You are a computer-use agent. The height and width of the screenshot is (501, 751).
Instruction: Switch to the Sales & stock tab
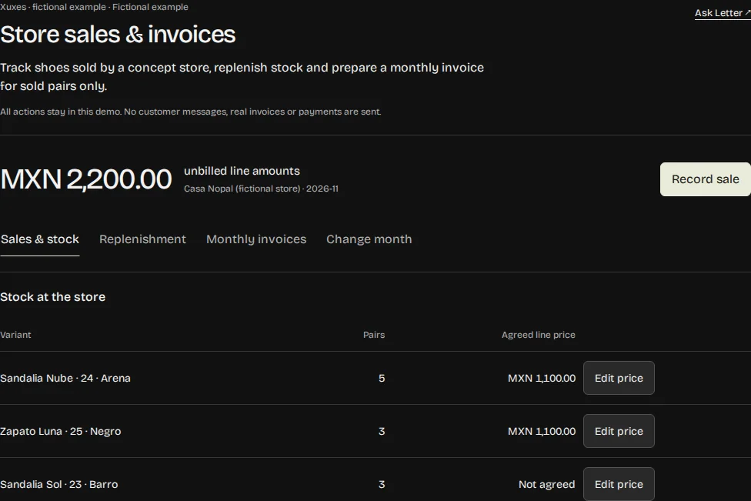coord(40,239)
